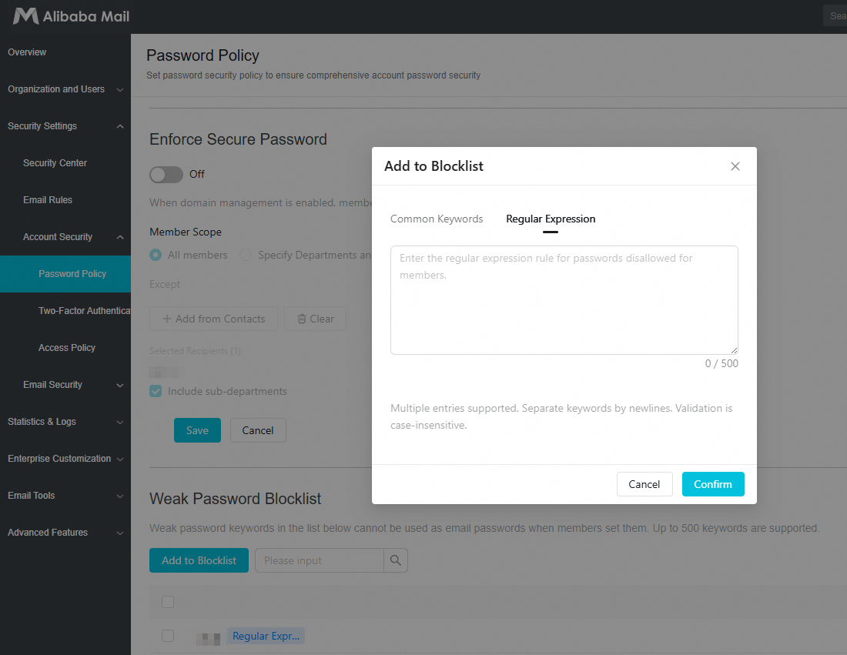Screen dimensions: 847x655
Task: Click the plus icon for Add from Contacts
Action: point(167,319)
